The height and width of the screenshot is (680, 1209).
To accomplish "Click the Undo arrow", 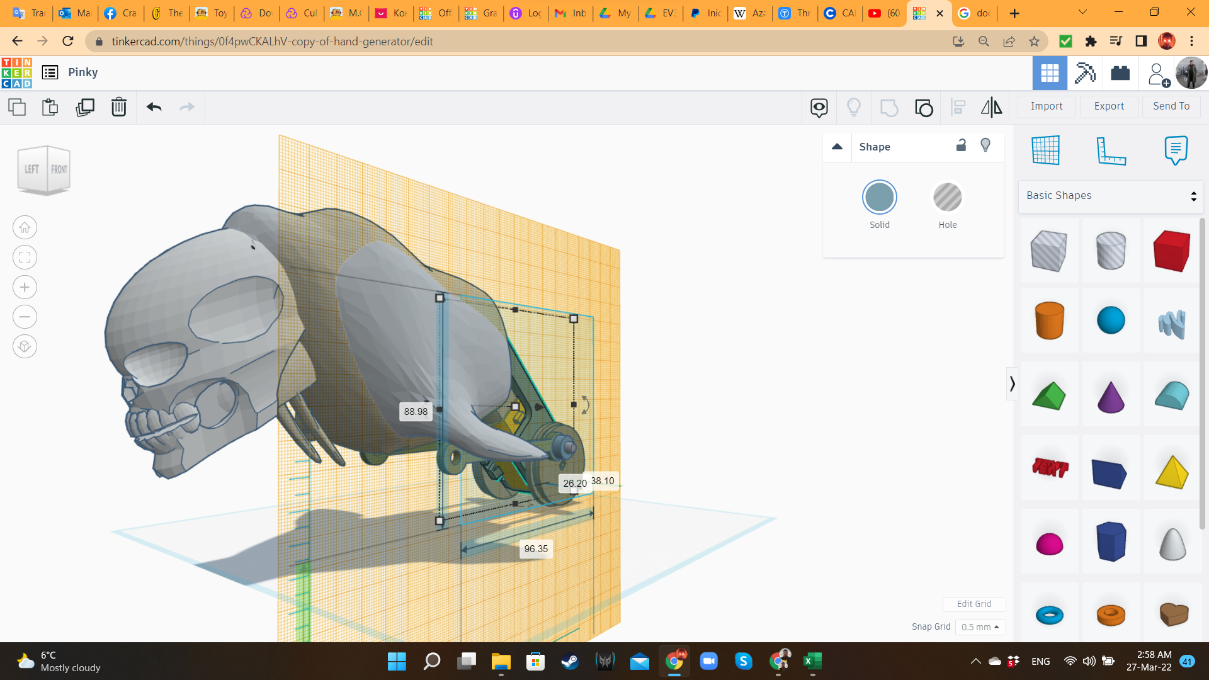I will tap(154, 107).
